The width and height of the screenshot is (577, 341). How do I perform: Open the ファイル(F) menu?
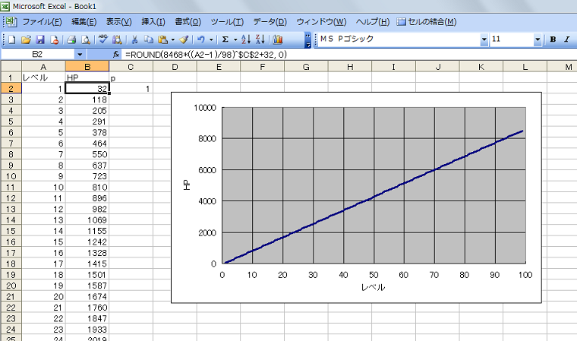[42, 22]
